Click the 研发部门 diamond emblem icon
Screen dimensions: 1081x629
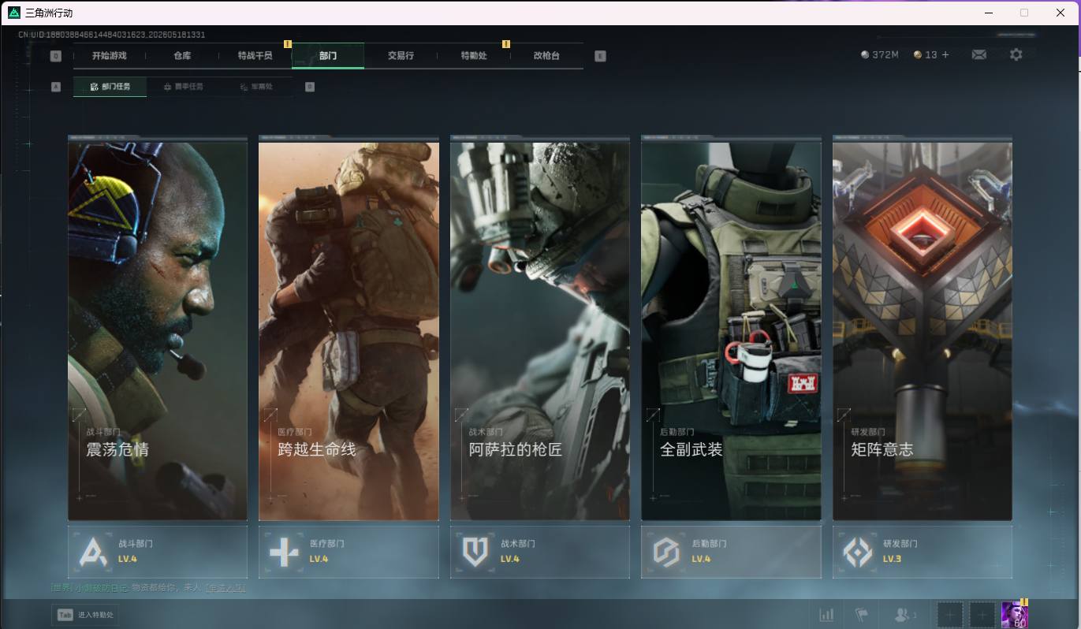coord(858,552)
